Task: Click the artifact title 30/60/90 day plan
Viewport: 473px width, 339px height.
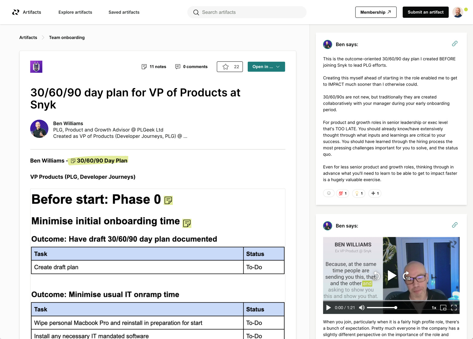Action: (x=135, y=98)
